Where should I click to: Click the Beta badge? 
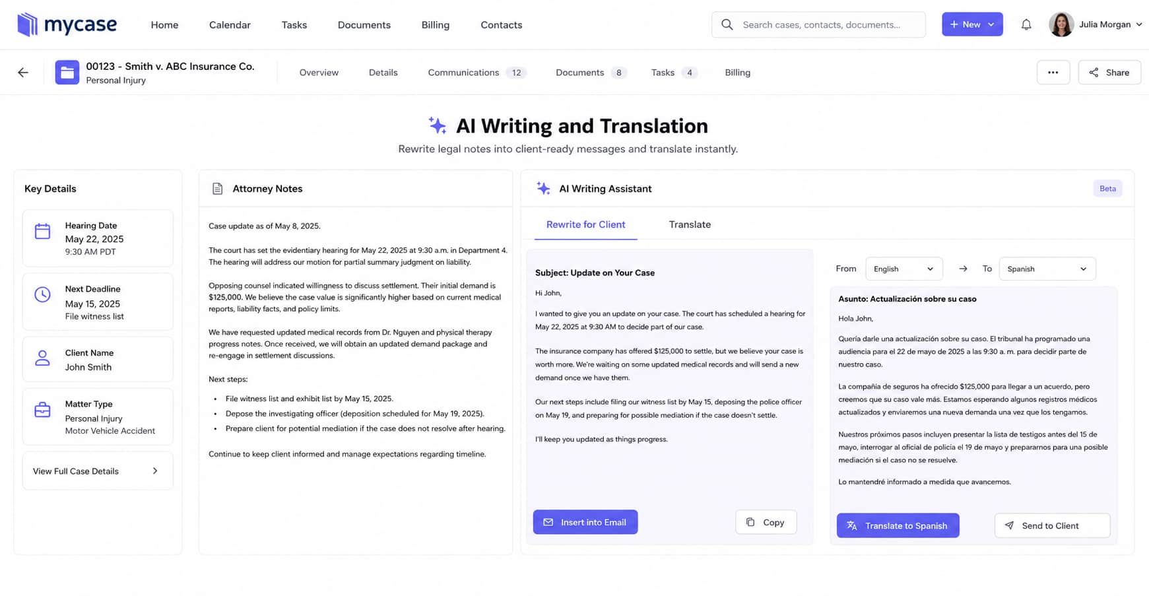tap(1107, 189)
